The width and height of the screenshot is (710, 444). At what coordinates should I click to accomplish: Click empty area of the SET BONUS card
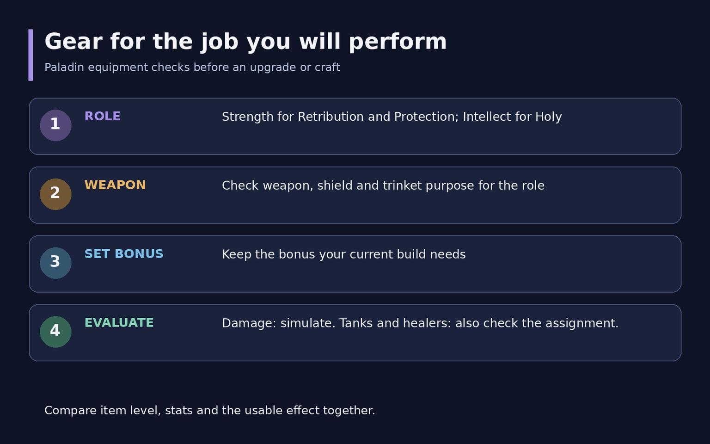pyautogui.click(x=416, y=278)
